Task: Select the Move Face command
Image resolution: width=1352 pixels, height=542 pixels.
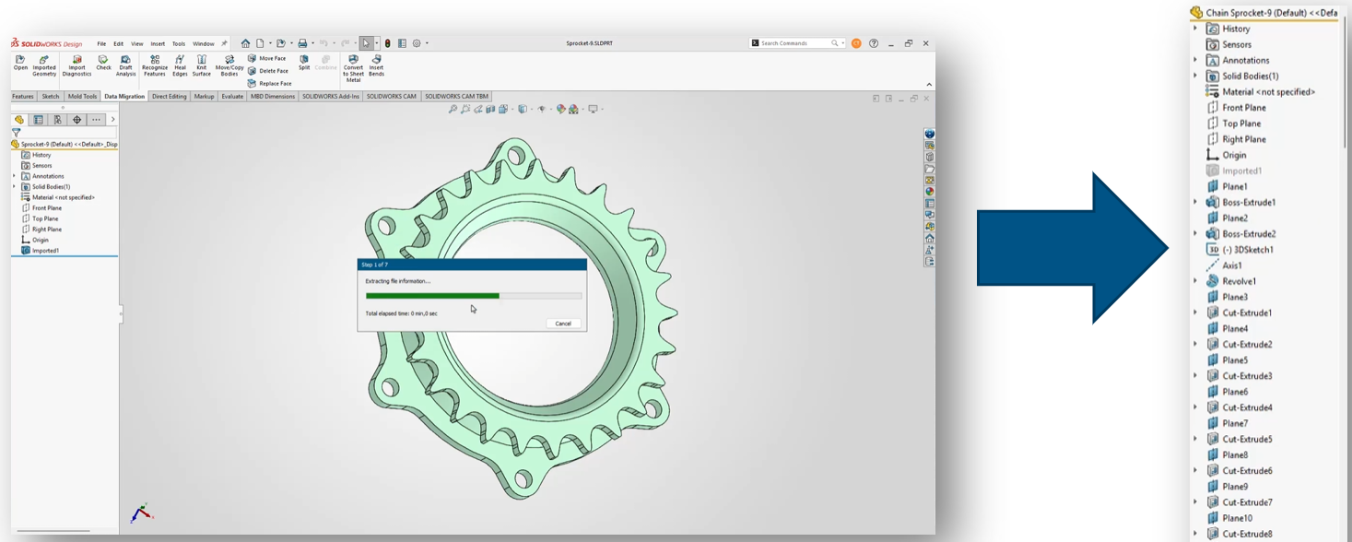Action: tap(267, 58)
